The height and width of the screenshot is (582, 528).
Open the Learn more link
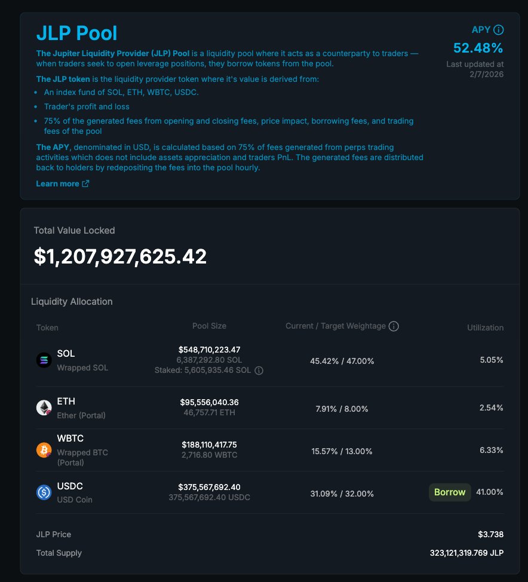pos(57,183)
